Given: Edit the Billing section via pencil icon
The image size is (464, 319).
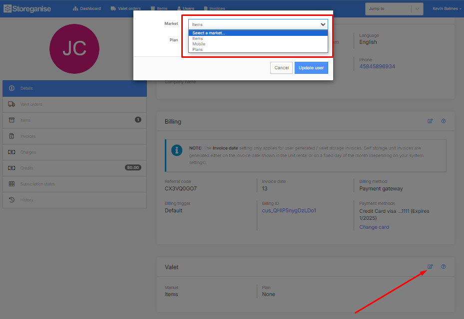Looking at the screenshot, I should (430, 121).
